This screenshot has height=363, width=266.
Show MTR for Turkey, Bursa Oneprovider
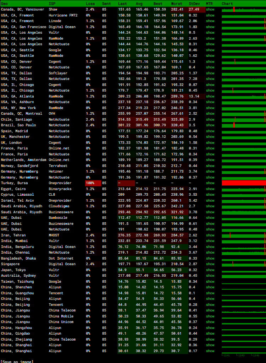point(210,183)
